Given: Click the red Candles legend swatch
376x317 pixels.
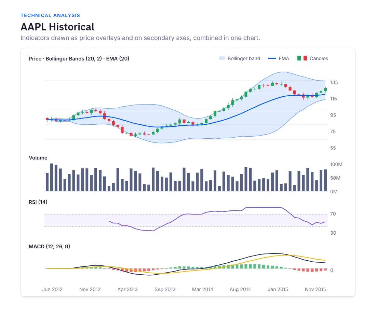Looking at the screenshot, I should [x=305, y=58].
